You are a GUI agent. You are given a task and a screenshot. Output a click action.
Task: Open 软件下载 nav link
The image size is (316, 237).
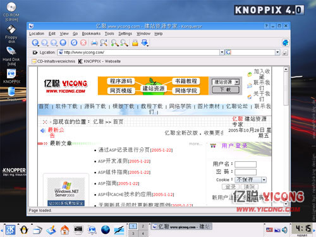coord(66,106)
